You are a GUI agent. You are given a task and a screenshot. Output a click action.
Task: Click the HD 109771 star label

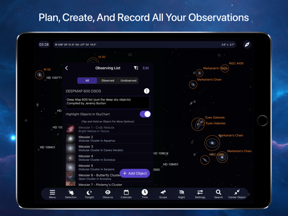pyautogui.click(x=54, y=78)
